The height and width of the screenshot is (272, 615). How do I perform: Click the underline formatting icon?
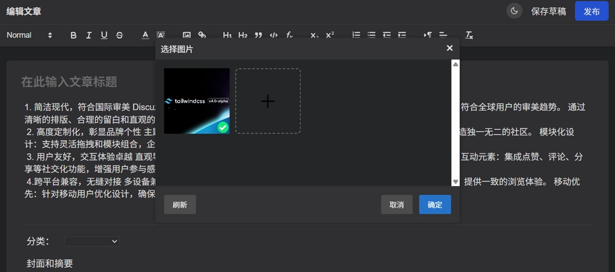tap(104, 35)
